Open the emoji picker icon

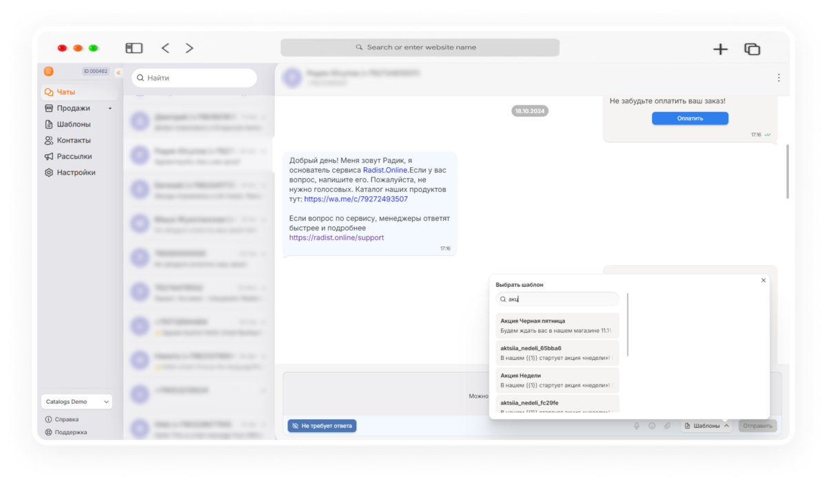point(652,426)
